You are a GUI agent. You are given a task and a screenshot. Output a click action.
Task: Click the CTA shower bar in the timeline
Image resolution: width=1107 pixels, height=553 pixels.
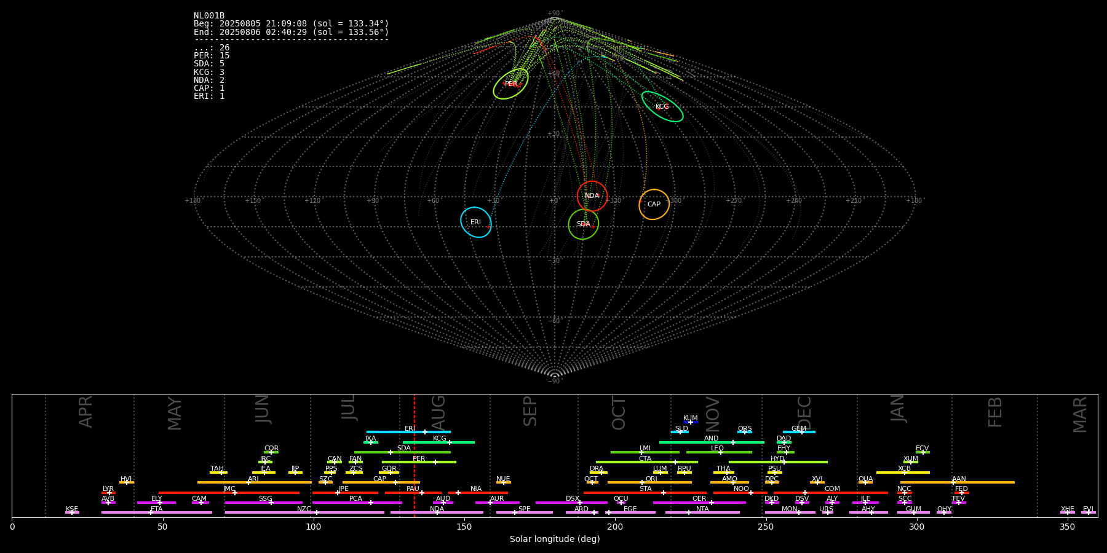coord(647,462)
